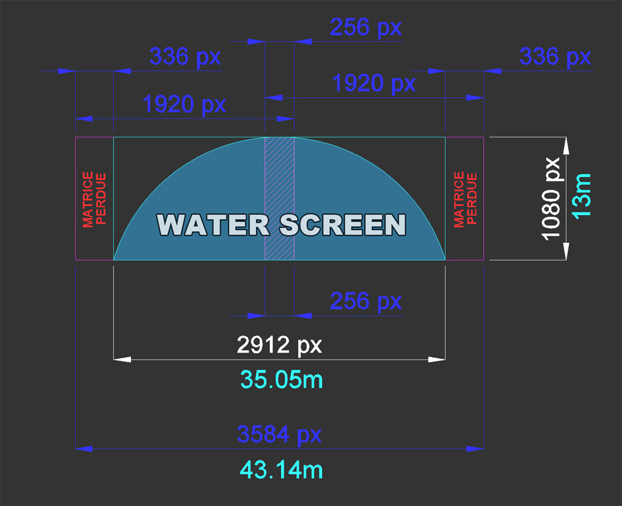The image size is (622, 506).
Task: Click the 35.05m measurement label
Action: pyautogui.click(x=281, y=380)
